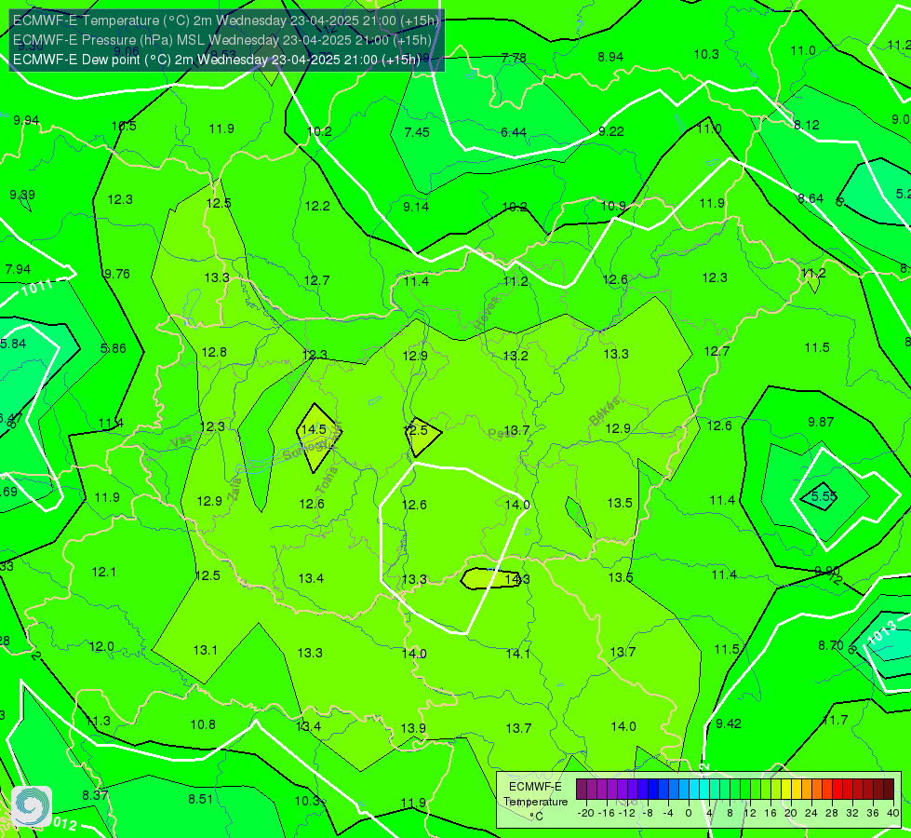Click the dark red swatch above 40
The width and height of the screenshot is (911, 838).
click(889, 790)
